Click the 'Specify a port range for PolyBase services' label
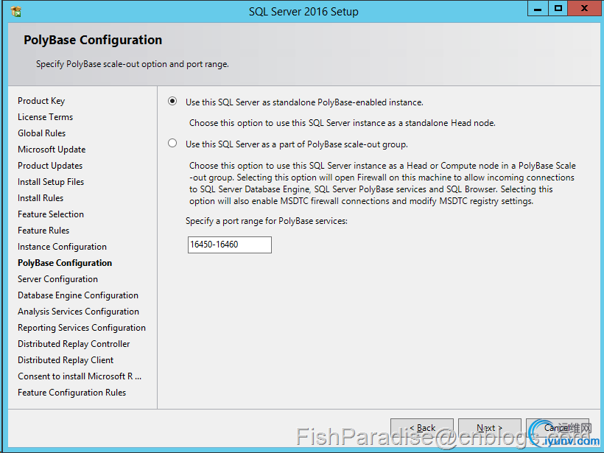The width and height of the screenshot is (604, 453). click(x=267, y=221)
